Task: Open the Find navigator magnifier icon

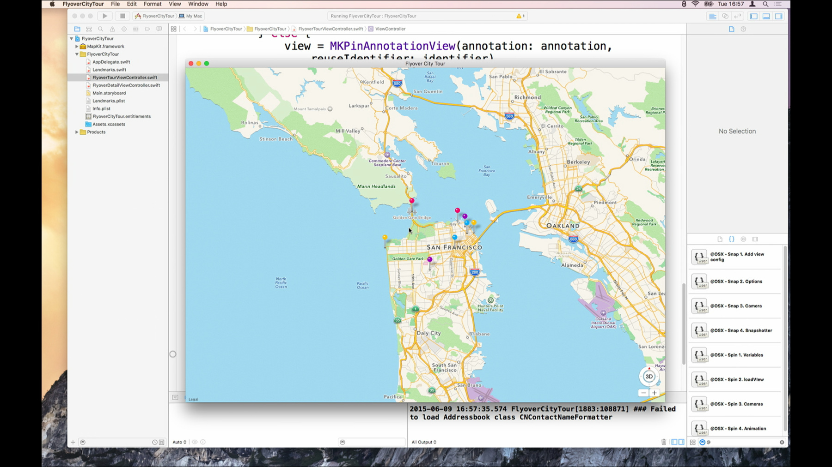Action: pyautogui.click(x=100, y=29)
